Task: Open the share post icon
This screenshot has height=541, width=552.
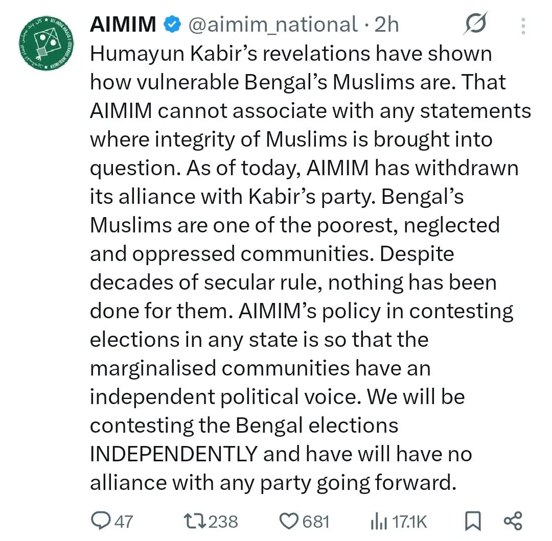Action: coord(513,521)
